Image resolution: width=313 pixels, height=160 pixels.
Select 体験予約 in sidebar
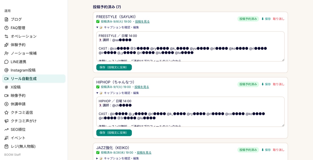(34, 45)
